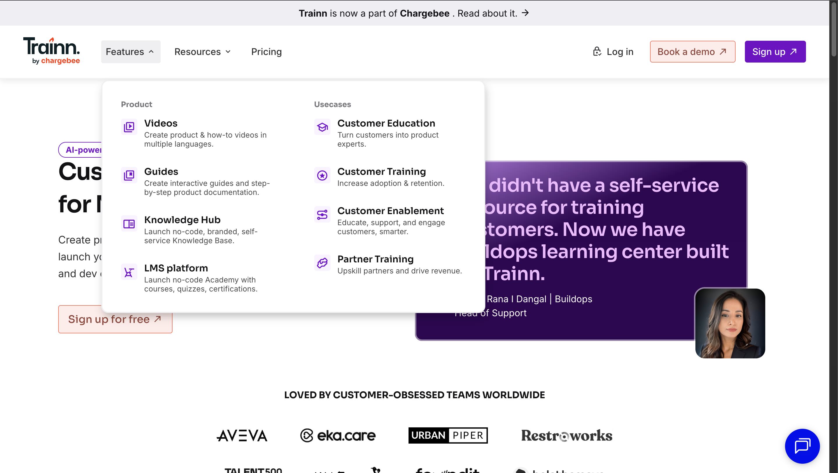Click 'Educate, support, and engage customers' text
838x473 pixels.
[x=391, y=227]
